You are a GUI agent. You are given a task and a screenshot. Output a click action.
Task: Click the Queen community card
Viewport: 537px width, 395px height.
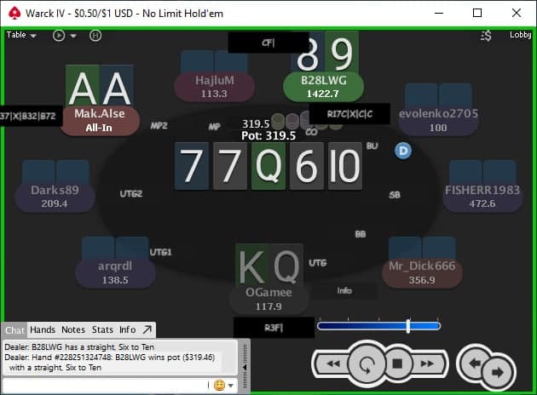coord(268,166)
